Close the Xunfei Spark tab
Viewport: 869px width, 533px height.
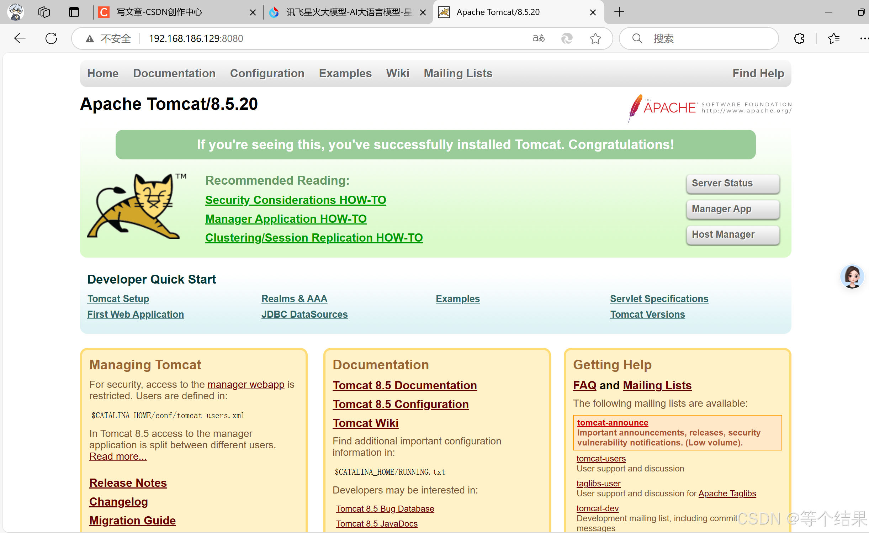pyautogui.click(x=423, y=12)
